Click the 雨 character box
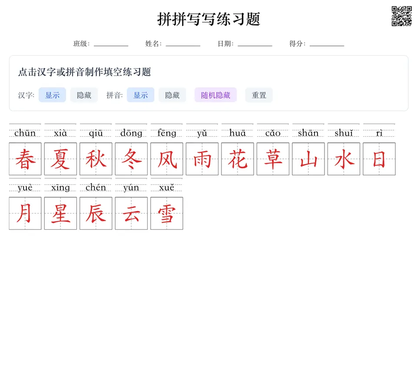This screenshot has width=417, height=366. pyautogui.click(x=202, y=159)
